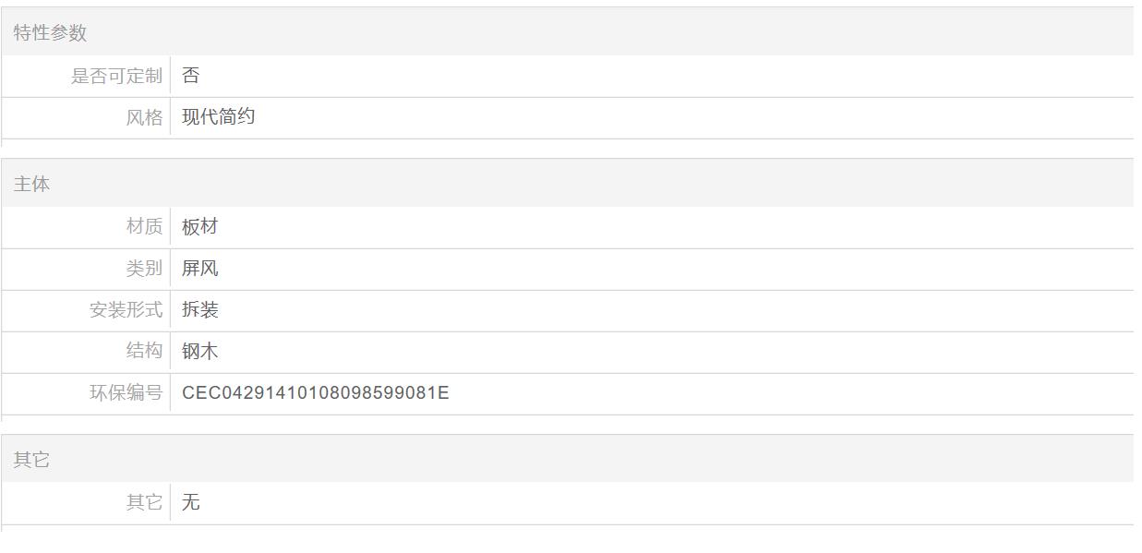The width and height of the screenshot is (1142, 553).
Task: Click the 板材 material value
Action: click(200, 226)
